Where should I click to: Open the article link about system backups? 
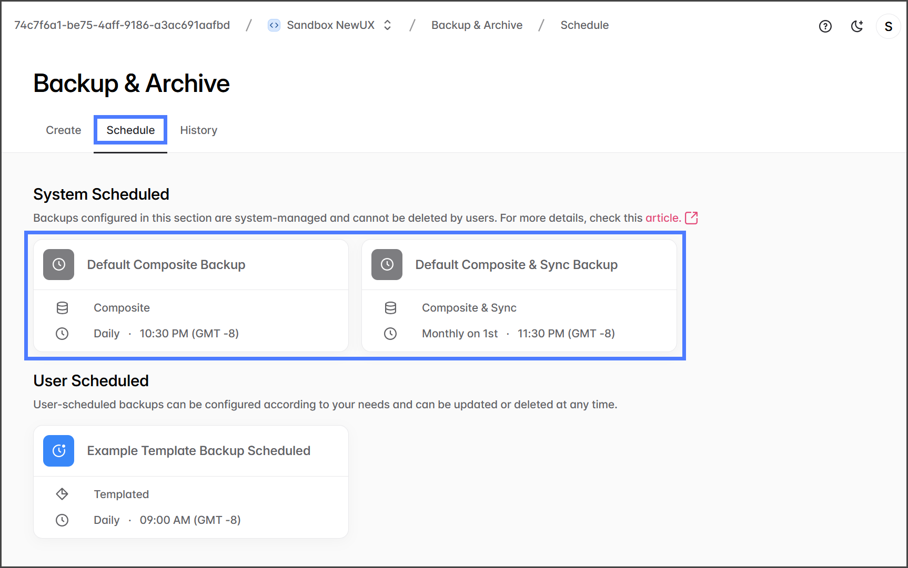pyautogui.click(x=662, y=218)
